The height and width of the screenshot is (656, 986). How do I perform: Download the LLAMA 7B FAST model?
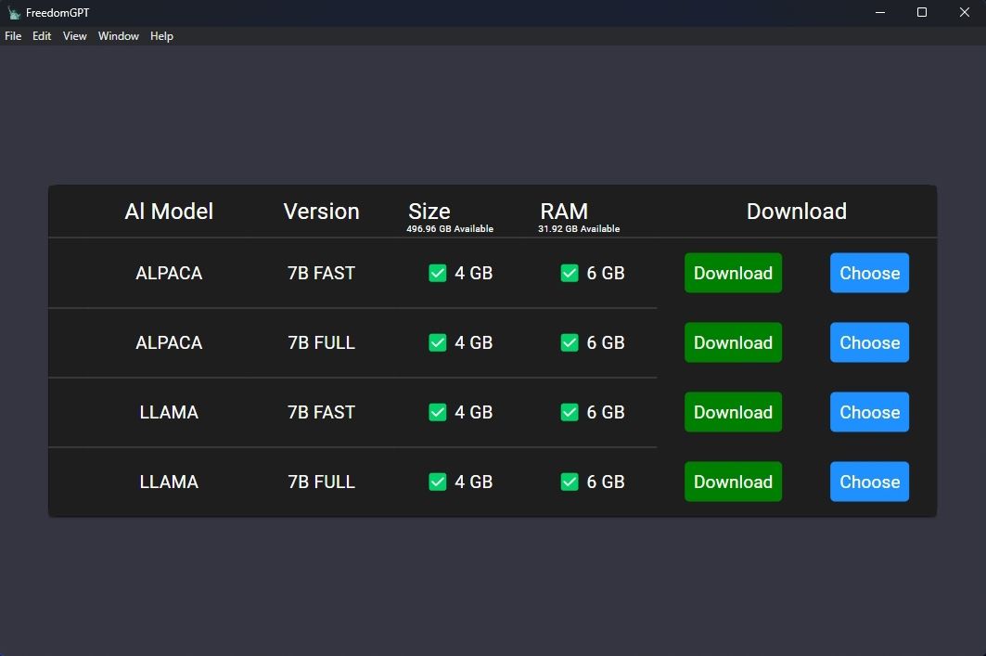pyautogui.click(x=733, y=412)
